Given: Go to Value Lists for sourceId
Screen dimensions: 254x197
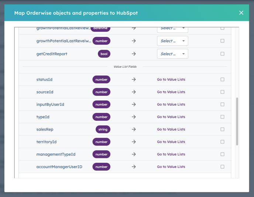Looking at the screenshot, I should (171, 92).
